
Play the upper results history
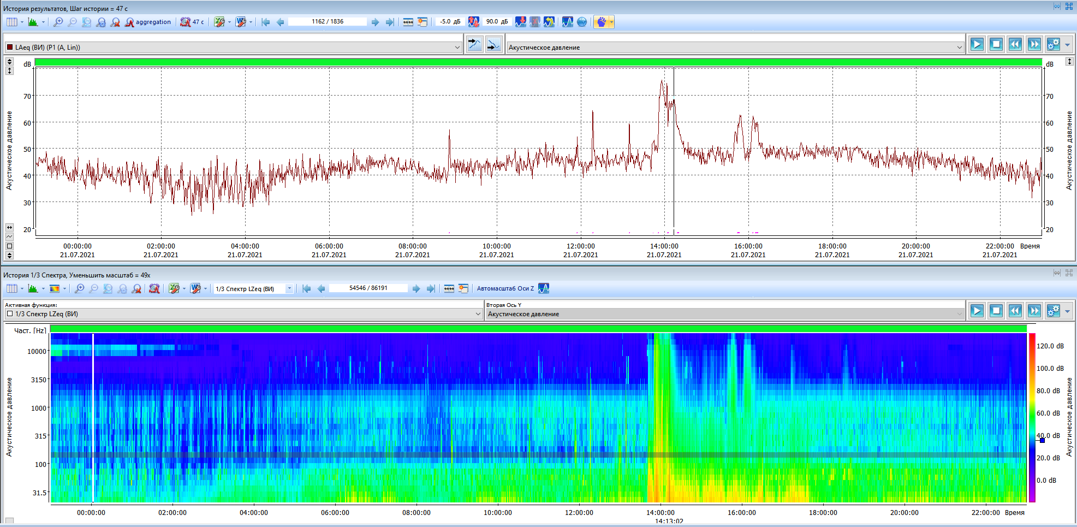pos(977,44)
